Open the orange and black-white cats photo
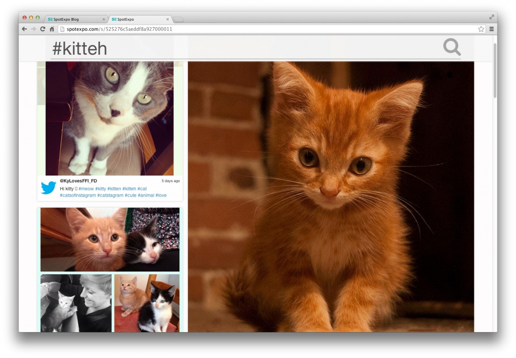 (x=110, y=240)
